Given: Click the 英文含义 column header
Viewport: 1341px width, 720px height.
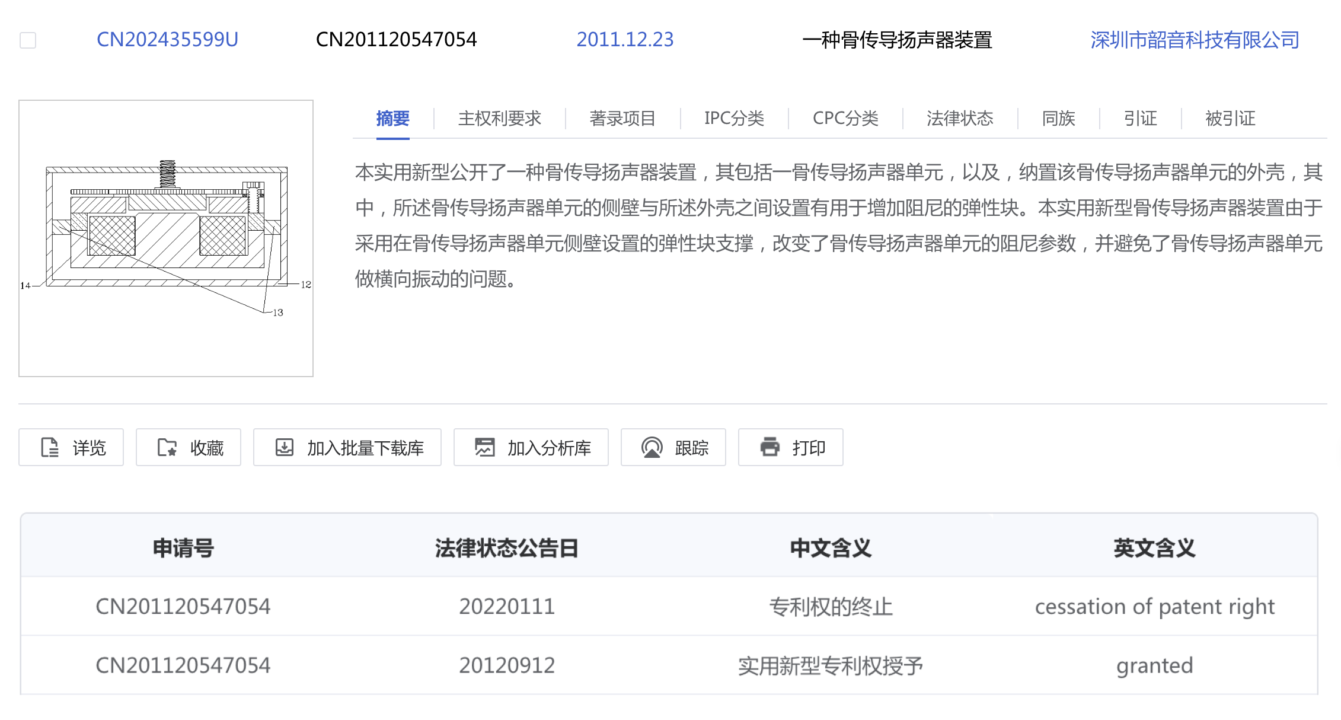Looking at the screenshot, I should (1154, 548).
